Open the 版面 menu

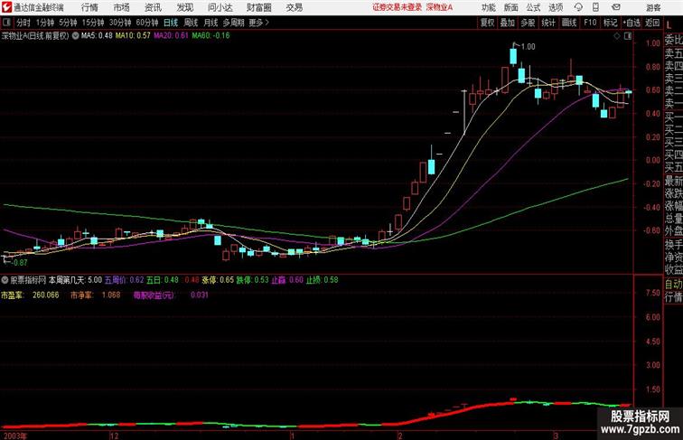click(x=511, y=7)
